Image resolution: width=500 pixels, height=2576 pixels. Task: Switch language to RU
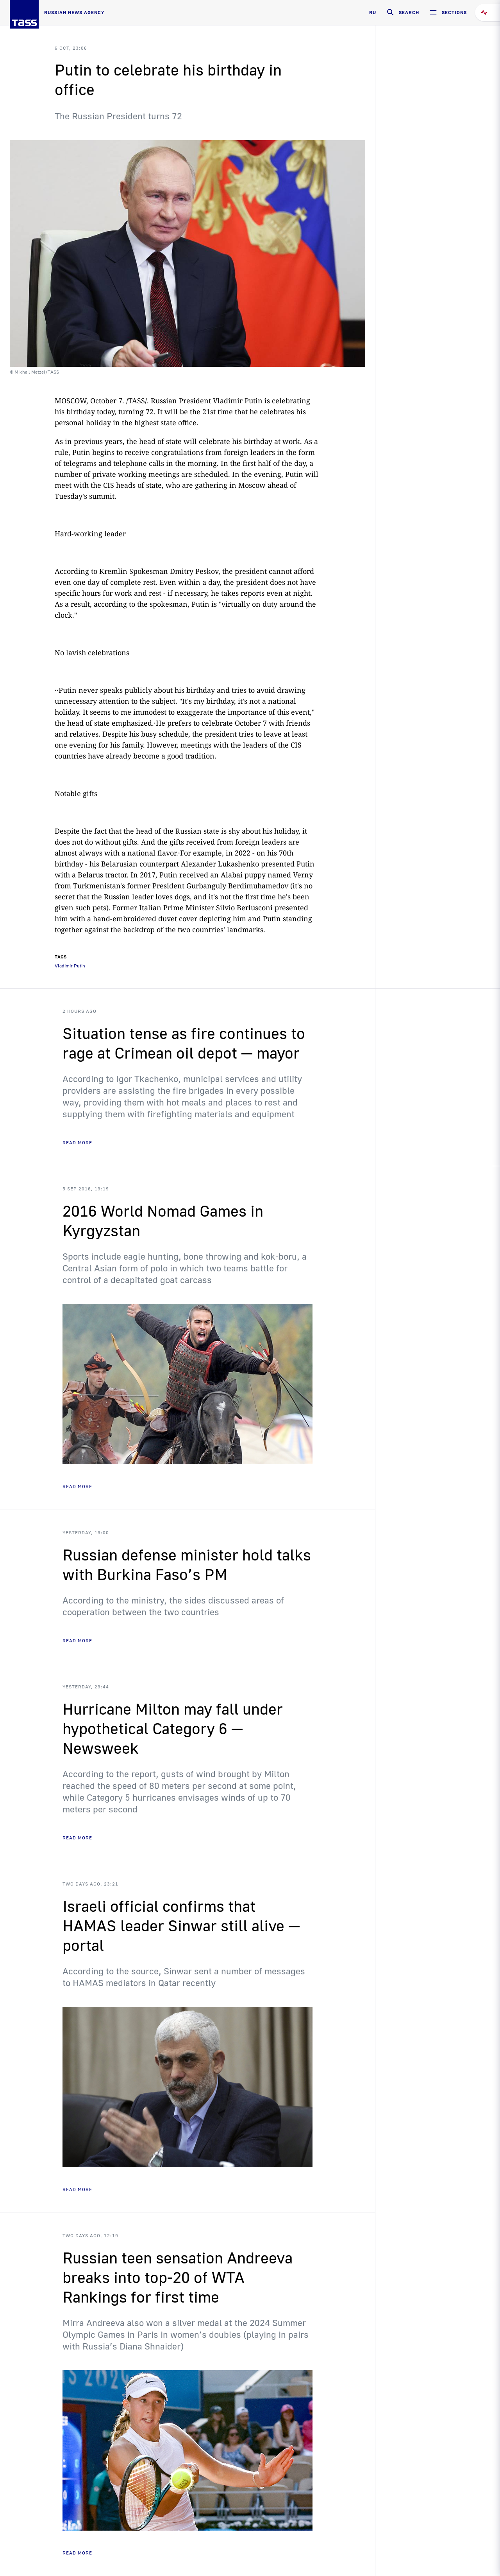pos(372,13)
